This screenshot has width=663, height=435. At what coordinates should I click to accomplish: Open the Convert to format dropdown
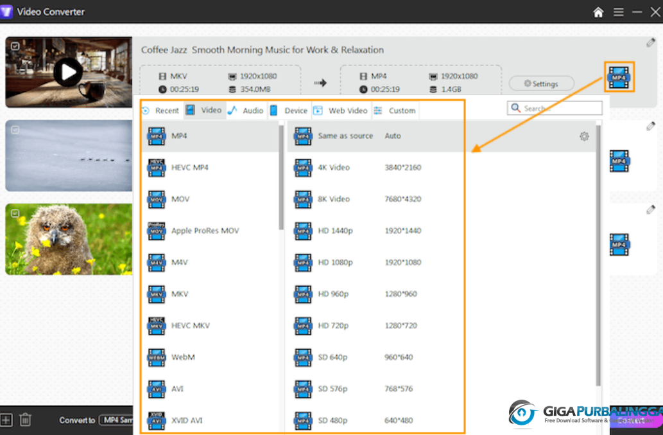click(116, 420)
